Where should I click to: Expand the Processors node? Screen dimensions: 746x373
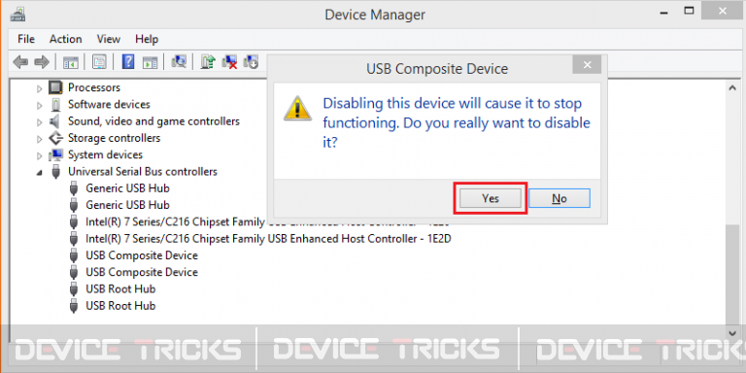tap(40, 88)
